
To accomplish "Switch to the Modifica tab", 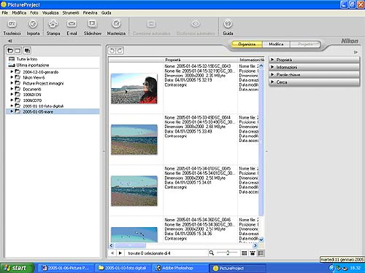I will (x=276, y=44).
